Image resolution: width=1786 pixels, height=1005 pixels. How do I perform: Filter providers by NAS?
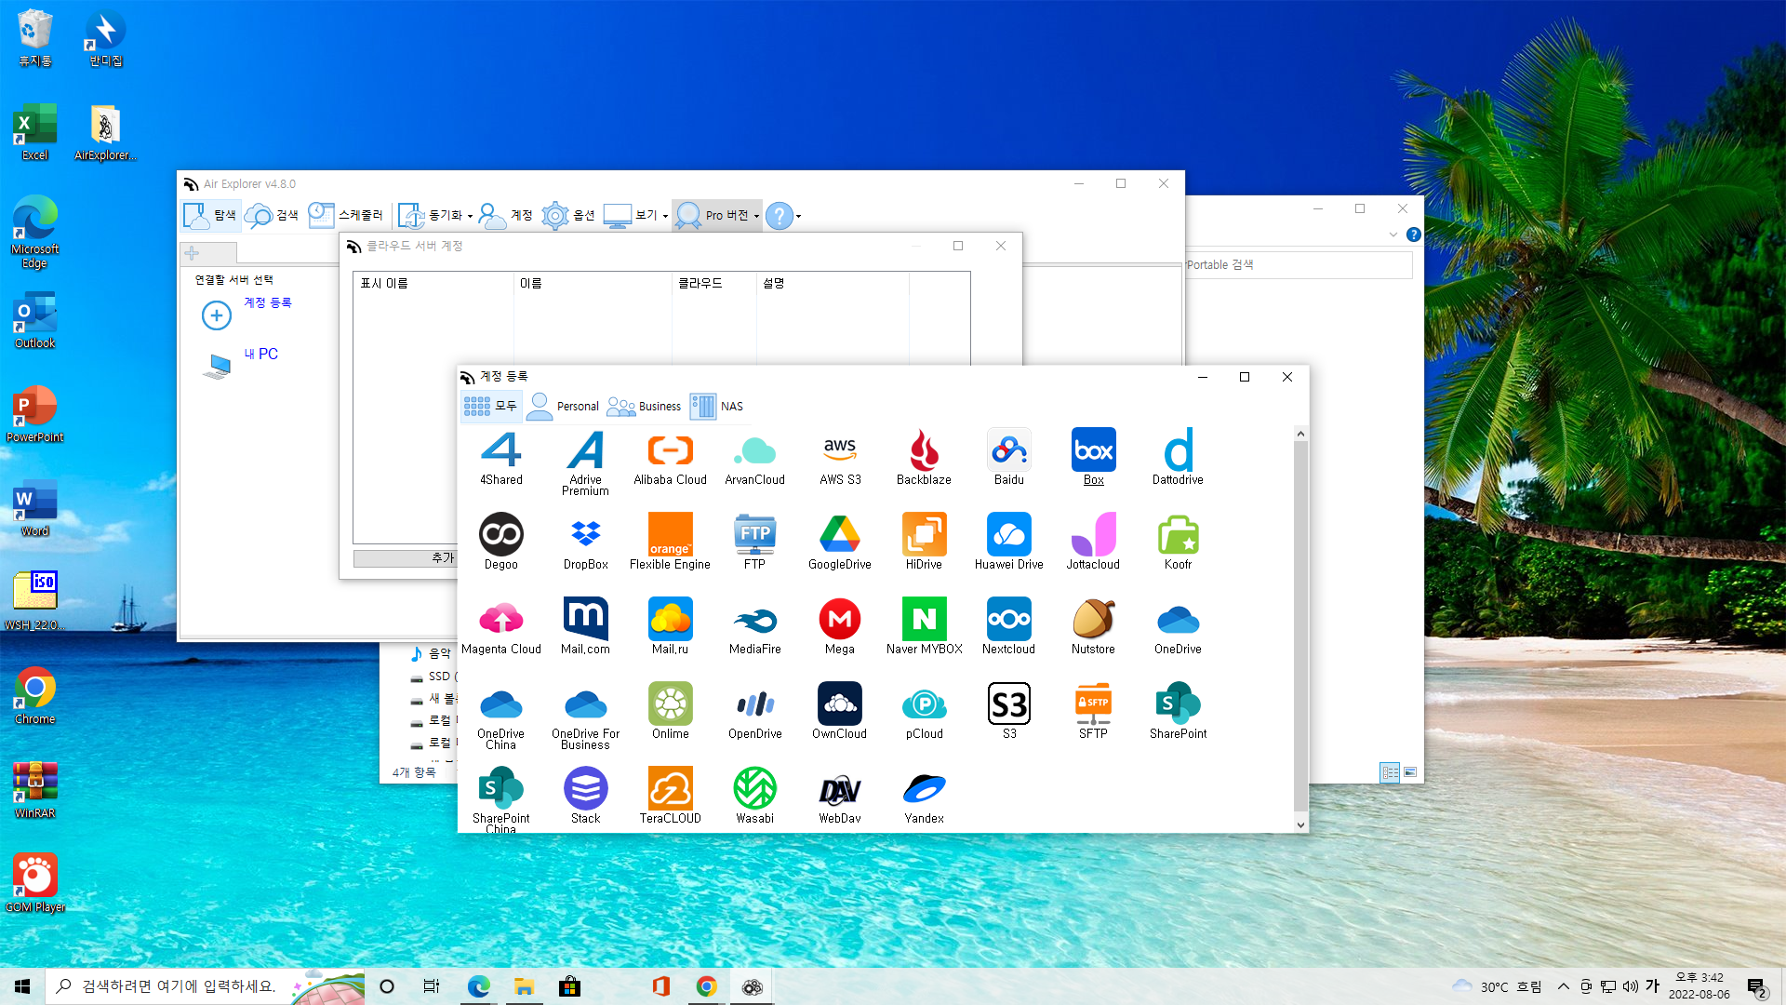[x=717, y=406]
